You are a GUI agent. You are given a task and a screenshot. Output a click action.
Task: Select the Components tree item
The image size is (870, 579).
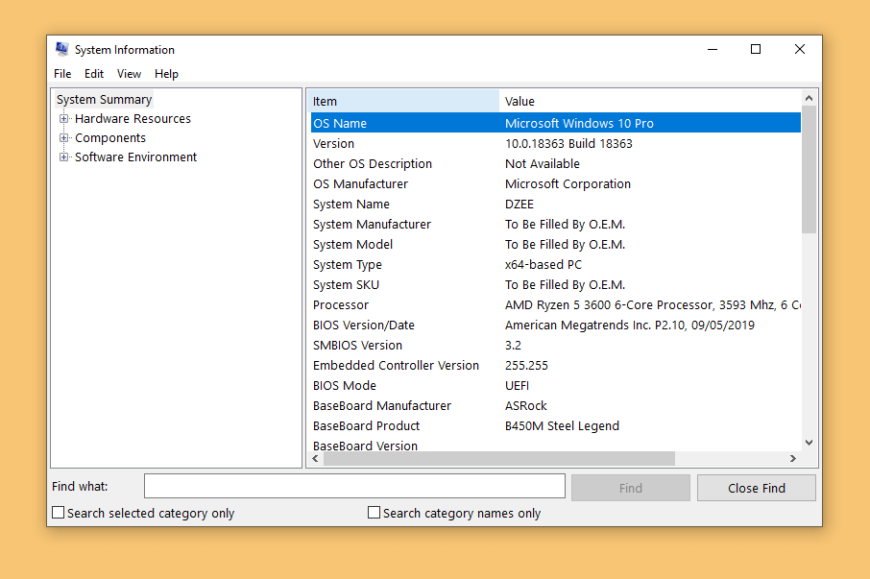(110, 138)
